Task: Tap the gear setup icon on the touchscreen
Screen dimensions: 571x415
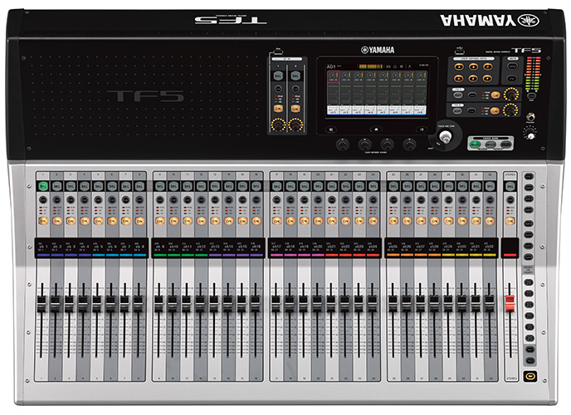Action: (x=402, y=66)
